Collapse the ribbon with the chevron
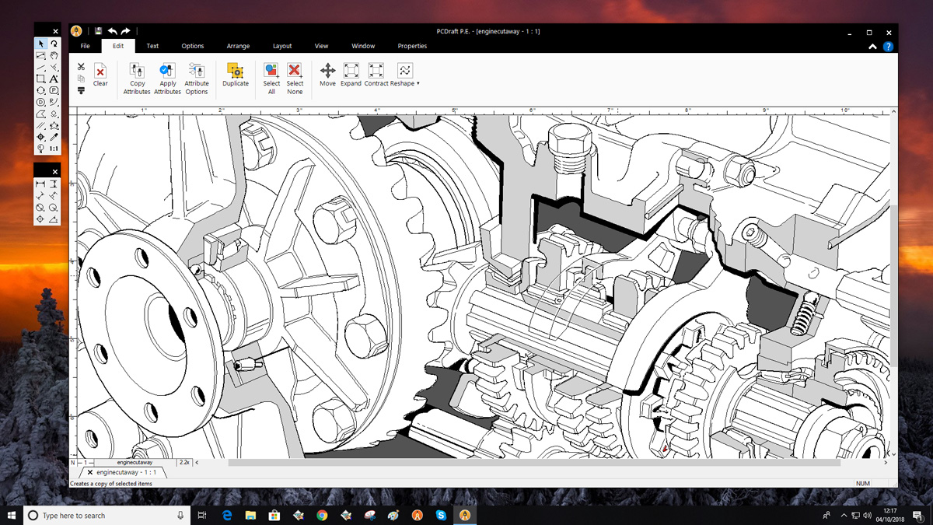This screenshot has width=933, height=525. (872, 47)
